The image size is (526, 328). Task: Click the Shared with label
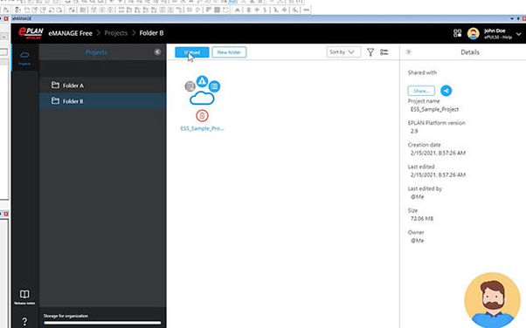[x=422, y=72]
